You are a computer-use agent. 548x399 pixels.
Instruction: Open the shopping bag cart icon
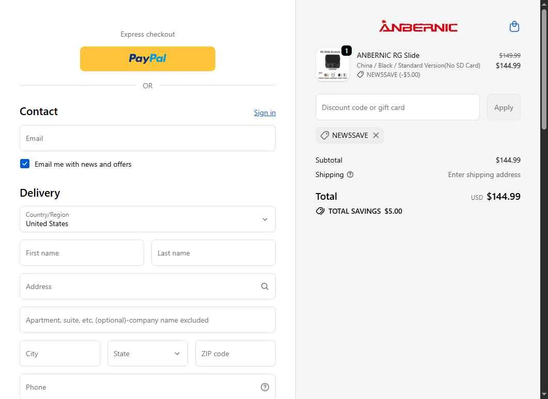coord(514,26)
